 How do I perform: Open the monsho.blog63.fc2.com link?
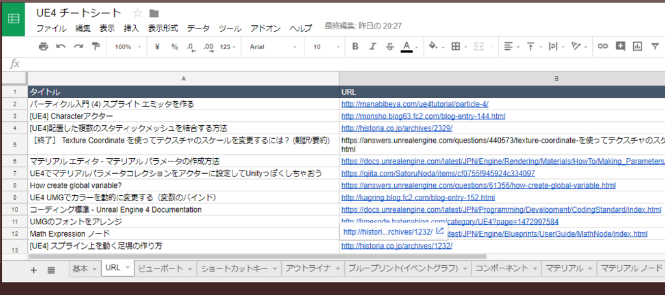423,116
